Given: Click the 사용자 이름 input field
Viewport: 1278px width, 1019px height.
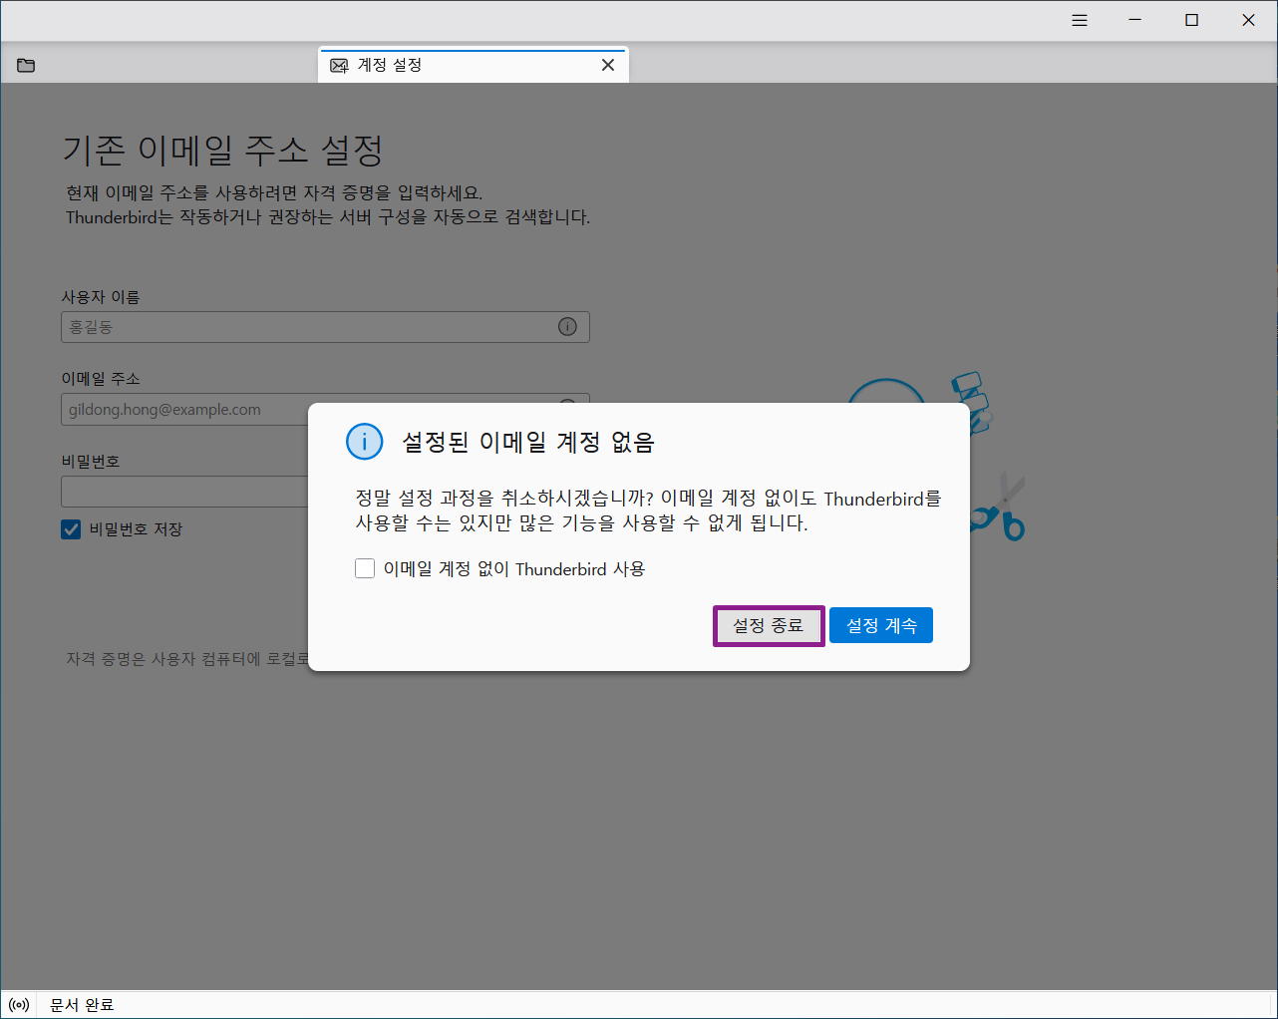Looking at the screenshot, I should click(x=325, y=327).
